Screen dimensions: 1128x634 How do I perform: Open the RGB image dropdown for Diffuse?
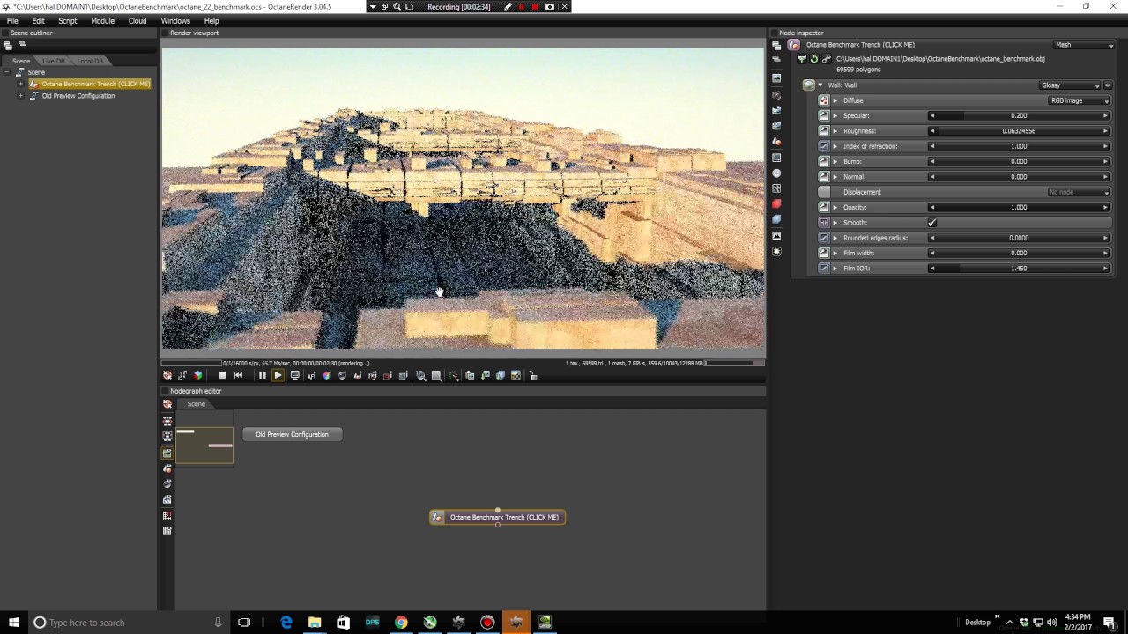pos(1079,100)
